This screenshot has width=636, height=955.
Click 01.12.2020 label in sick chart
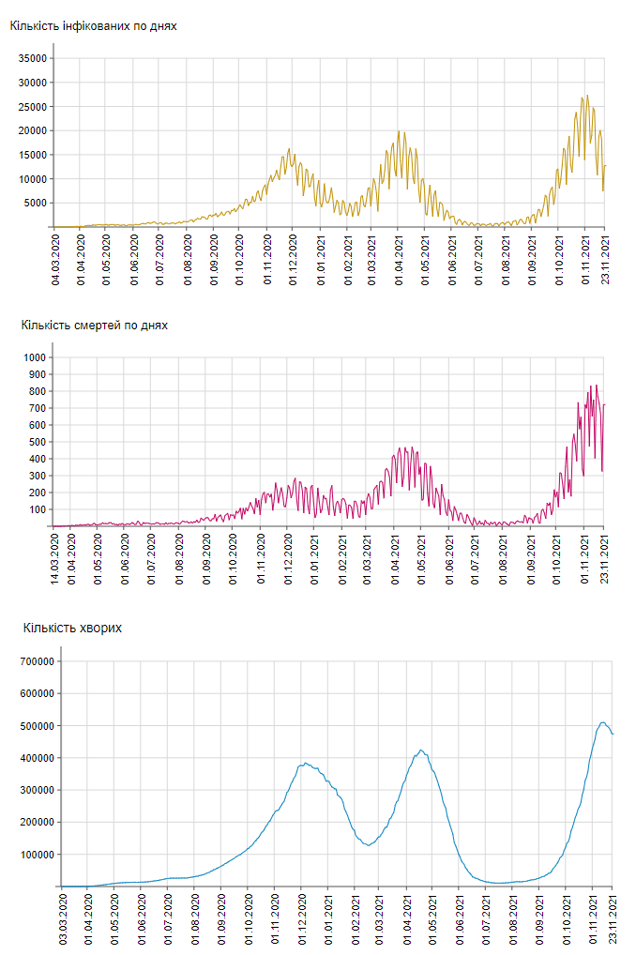301,919
